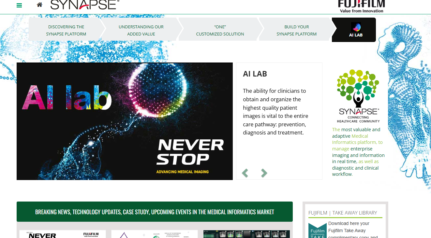
Task: Click Download here your Fujifilm Take Away text
Action: pos(349,227)
